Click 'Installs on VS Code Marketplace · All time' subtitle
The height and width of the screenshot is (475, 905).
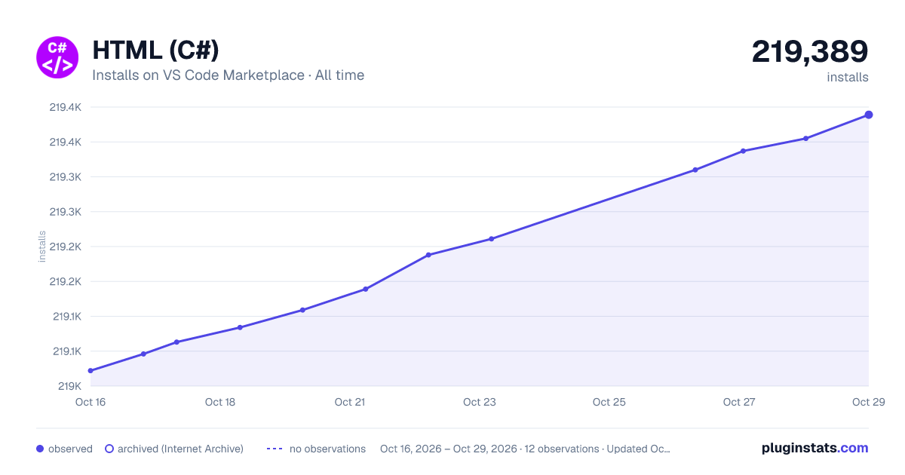pyautogui.click(x=228, y=75)
